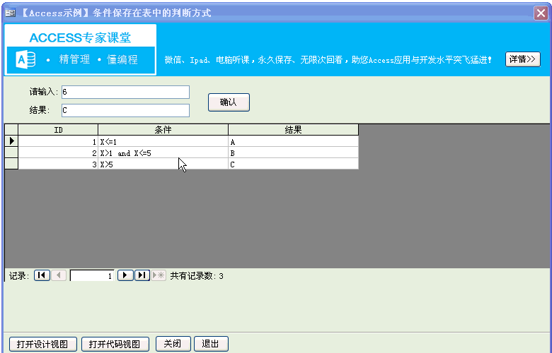Click 打开设计视图 button
Image resolution: width=552 pixels, height=353 pixels.
pos(43,344)
